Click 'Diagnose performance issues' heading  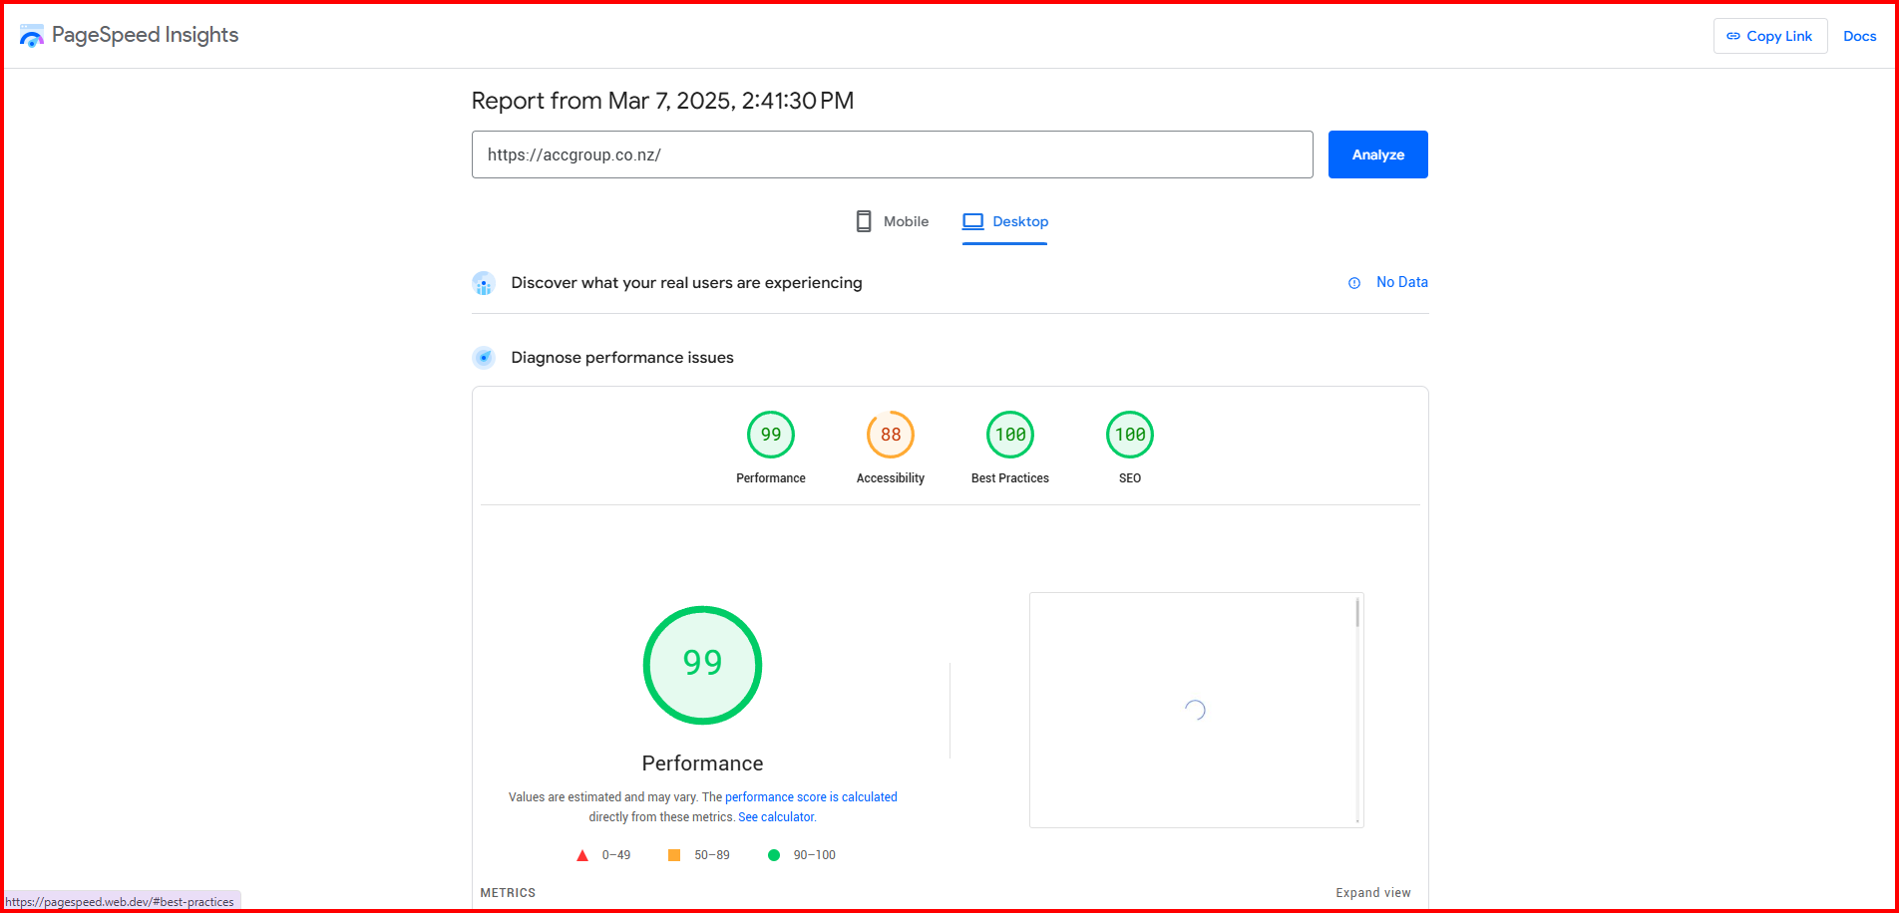pyautogui.click(x=622, y=358)
